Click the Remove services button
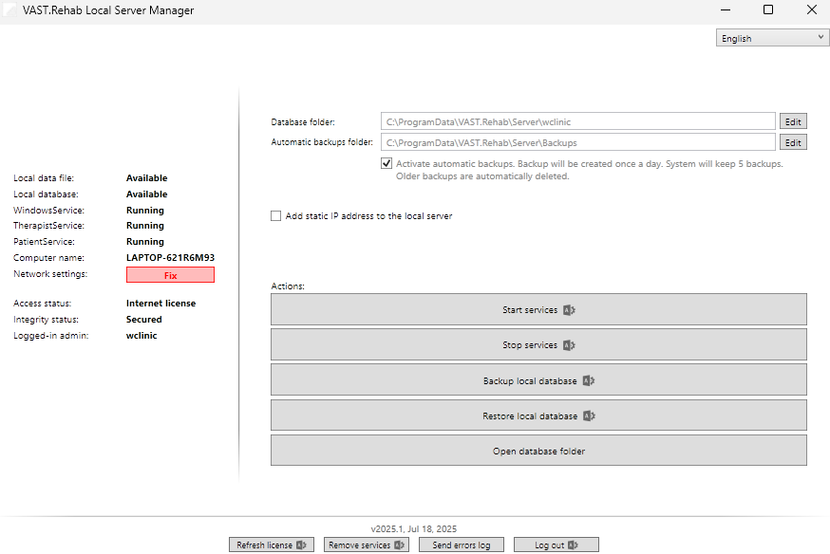 pos(367,545)
